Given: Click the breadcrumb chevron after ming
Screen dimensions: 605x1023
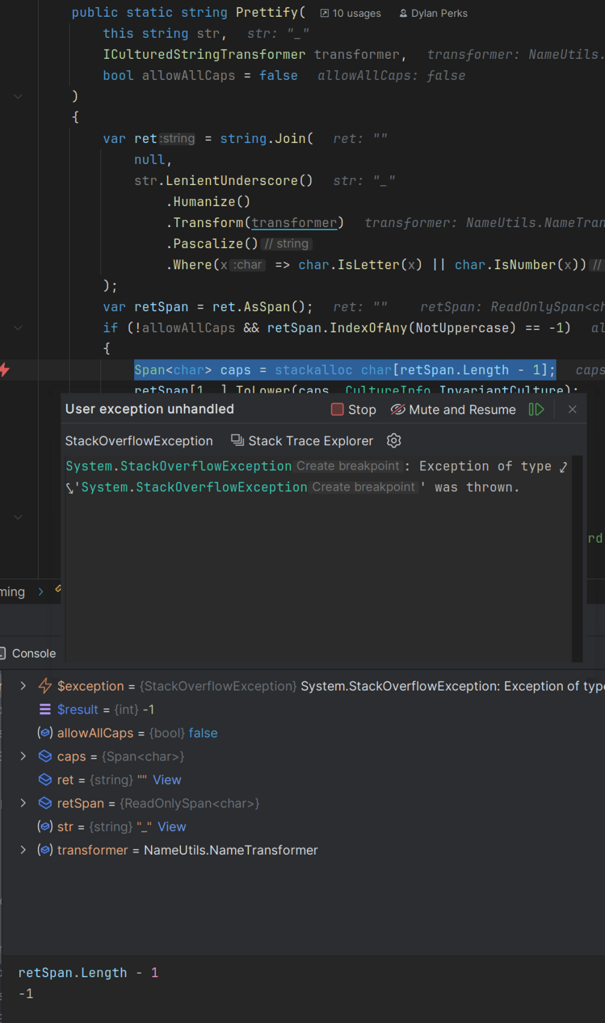Looking at the screenshot, I should pyautogui.click(x=41, y=591).
